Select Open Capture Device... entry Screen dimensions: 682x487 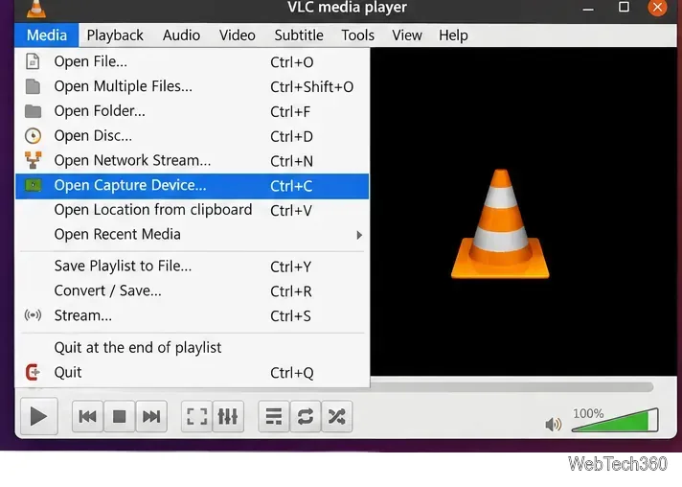(x=192, y=186)
